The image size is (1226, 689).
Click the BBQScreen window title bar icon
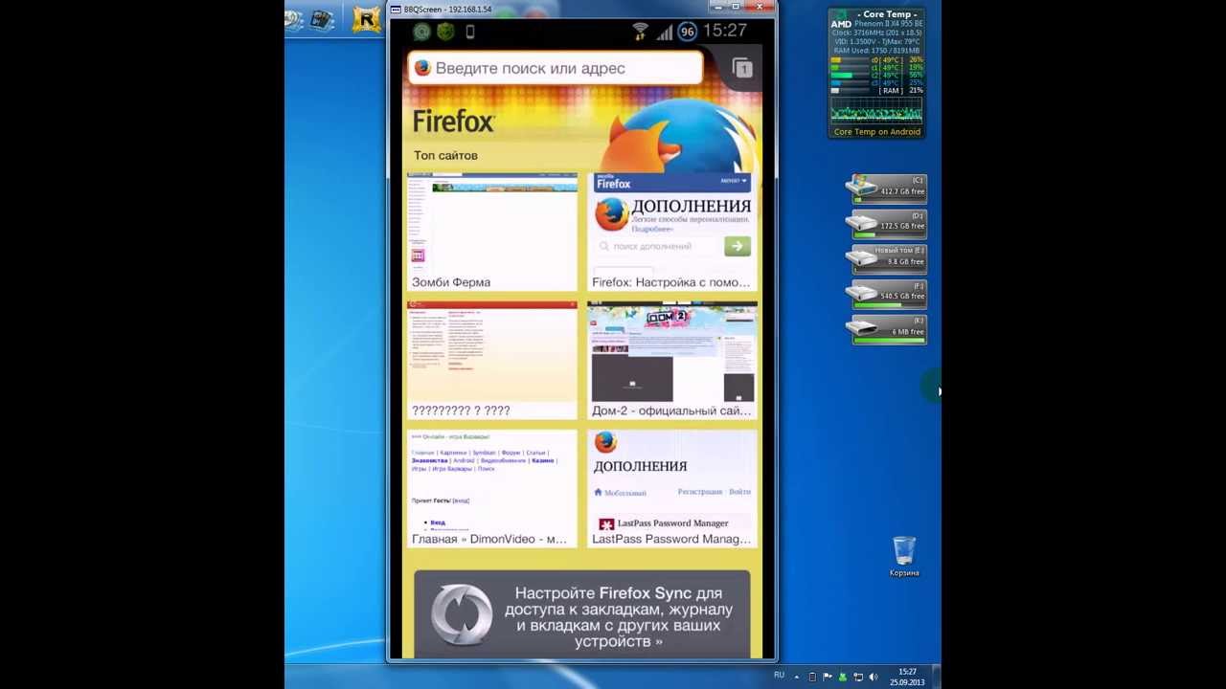[396, 9]
